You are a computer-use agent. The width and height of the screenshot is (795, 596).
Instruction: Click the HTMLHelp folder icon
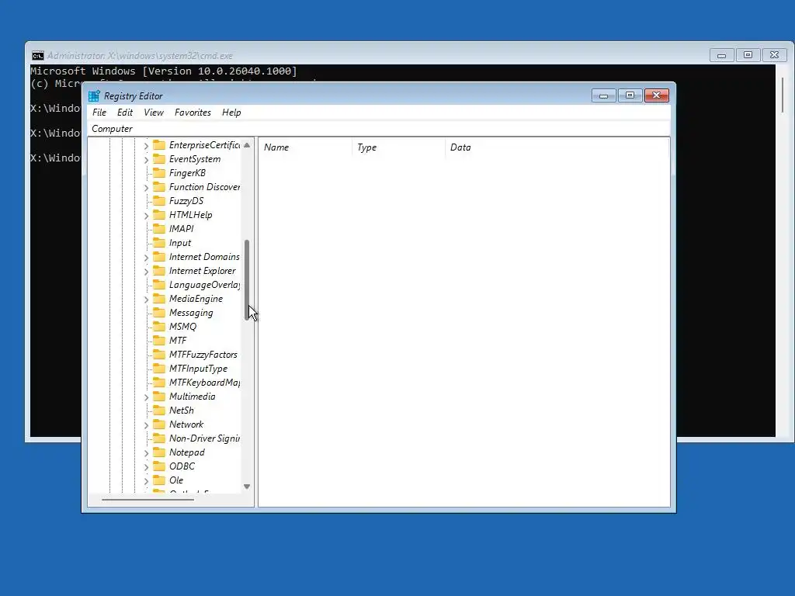[159, 215]
